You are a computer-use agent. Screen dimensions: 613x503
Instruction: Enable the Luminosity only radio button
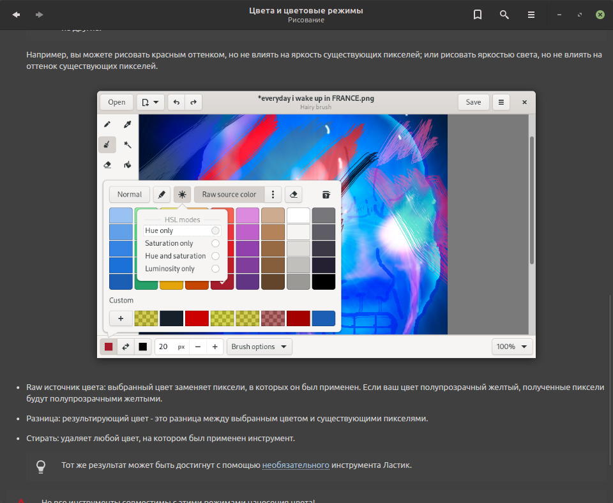click(x=215, y=269)
